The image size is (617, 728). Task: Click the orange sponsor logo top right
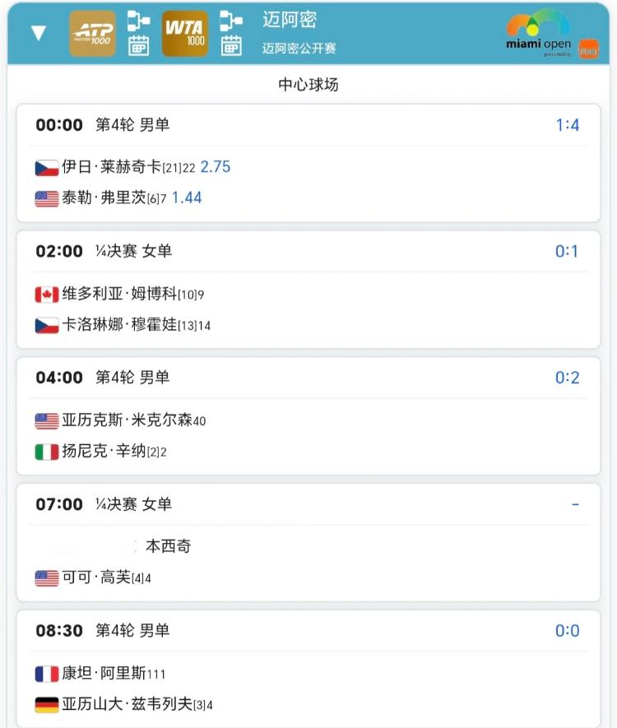click(x=590, y=47)
